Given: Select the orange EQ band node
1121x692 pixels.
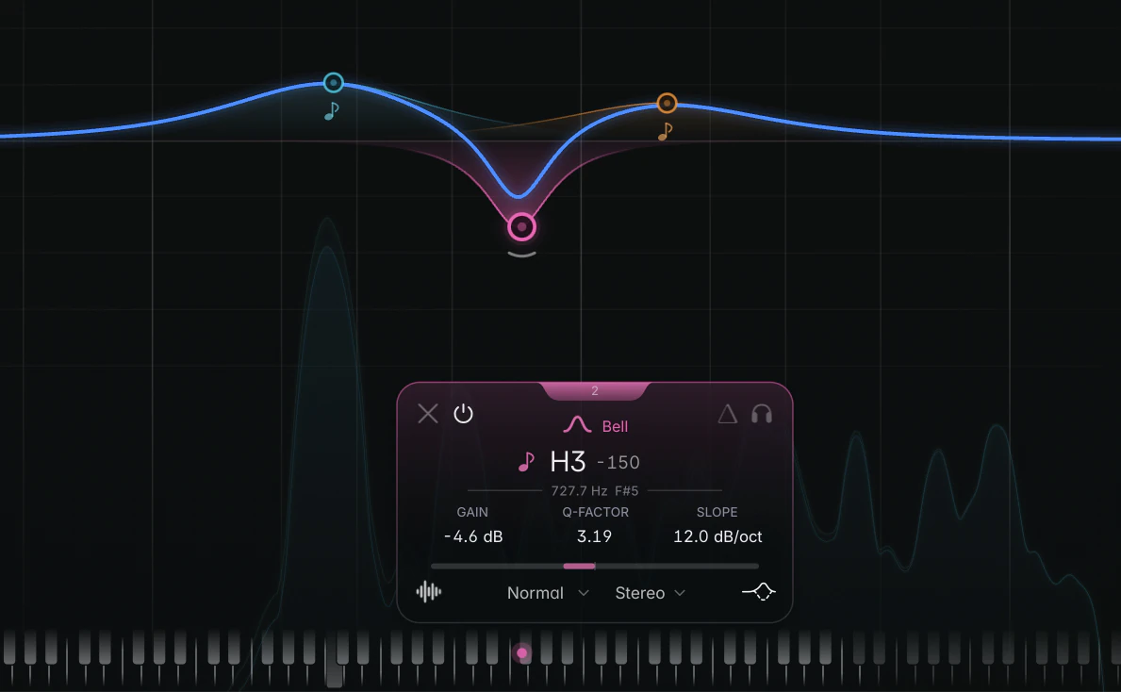Looking at the screenshot, I should coord(667,104).
